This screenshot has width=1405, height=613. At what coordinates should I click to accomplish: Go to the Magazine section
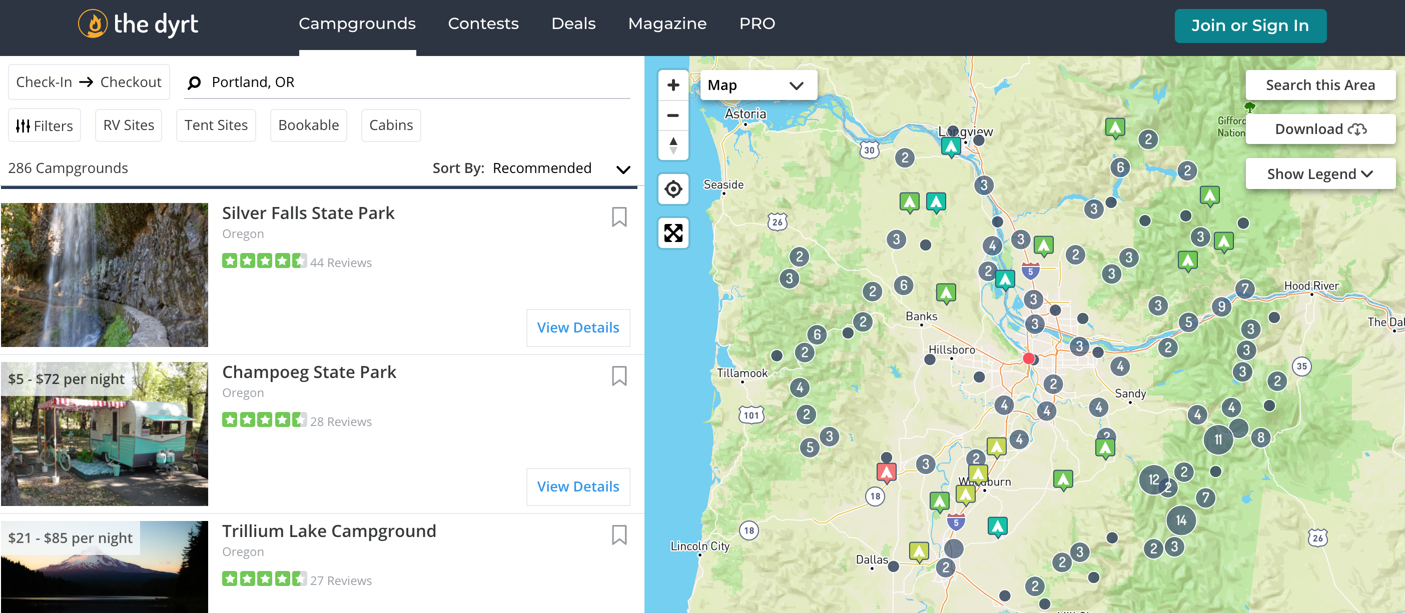(667, 23)
